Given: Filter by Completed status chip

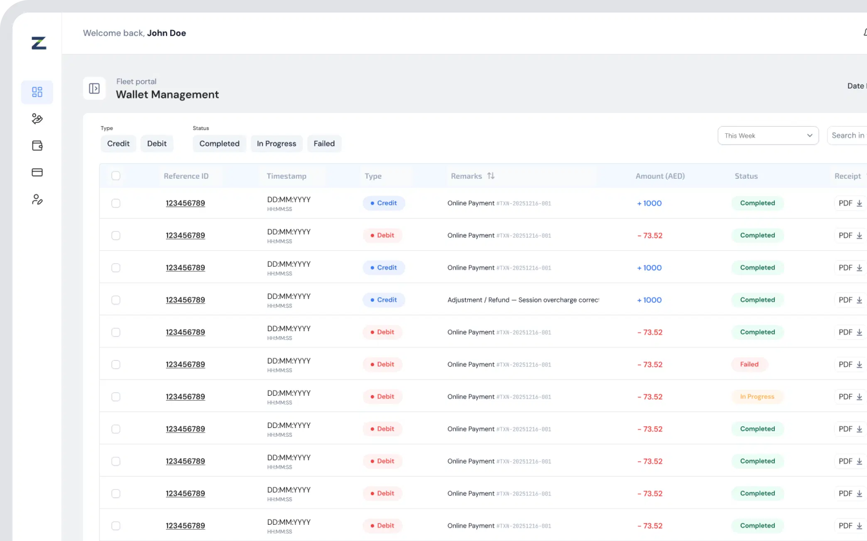Looking at the screenshot, I should pos(219,144).
